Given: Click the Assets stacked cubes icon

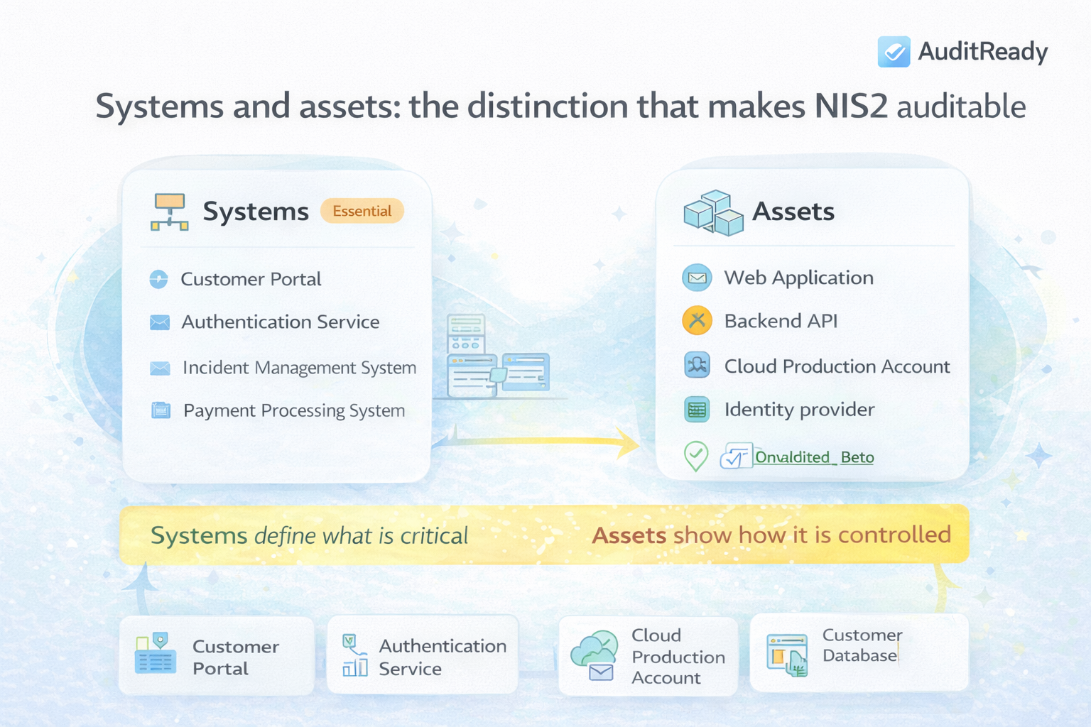Looking at the screenshot, I should coord(712,212).
